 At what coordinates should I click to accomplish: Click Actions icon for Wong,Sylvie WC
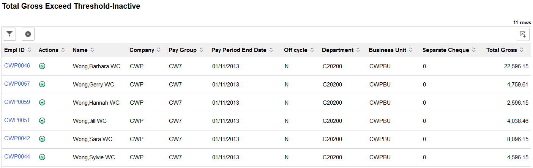pos(42,157)
